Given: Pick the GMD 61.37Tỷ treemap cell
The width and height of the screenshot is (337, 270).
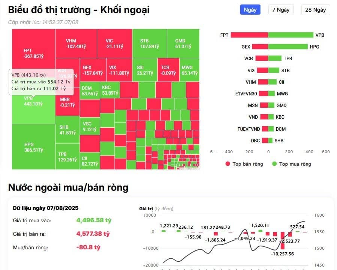Looking at the screenshot, I should pyautogui.click(x=183, y=44).
